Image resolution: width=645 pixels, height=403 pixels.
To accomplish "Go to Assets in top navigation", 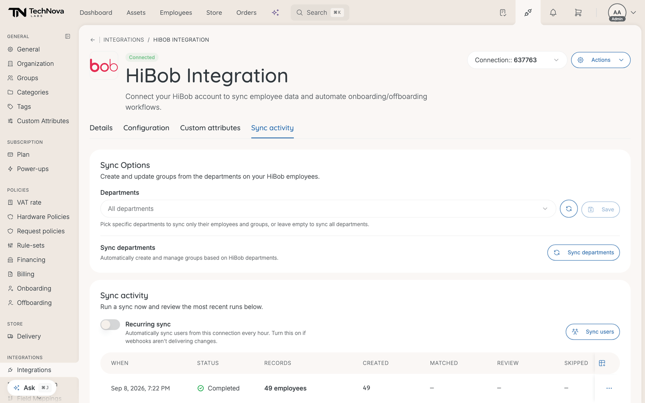I will (136, 13).
